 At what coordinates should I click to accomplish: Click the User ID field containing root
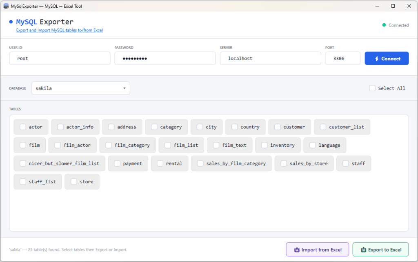60,59
